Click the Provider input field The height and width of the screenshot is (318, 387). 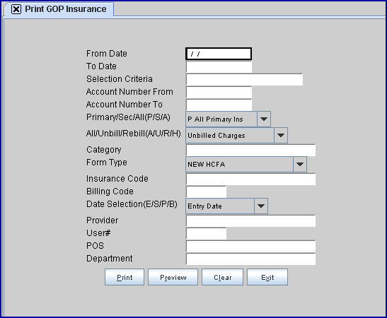(x=250, y=220)
